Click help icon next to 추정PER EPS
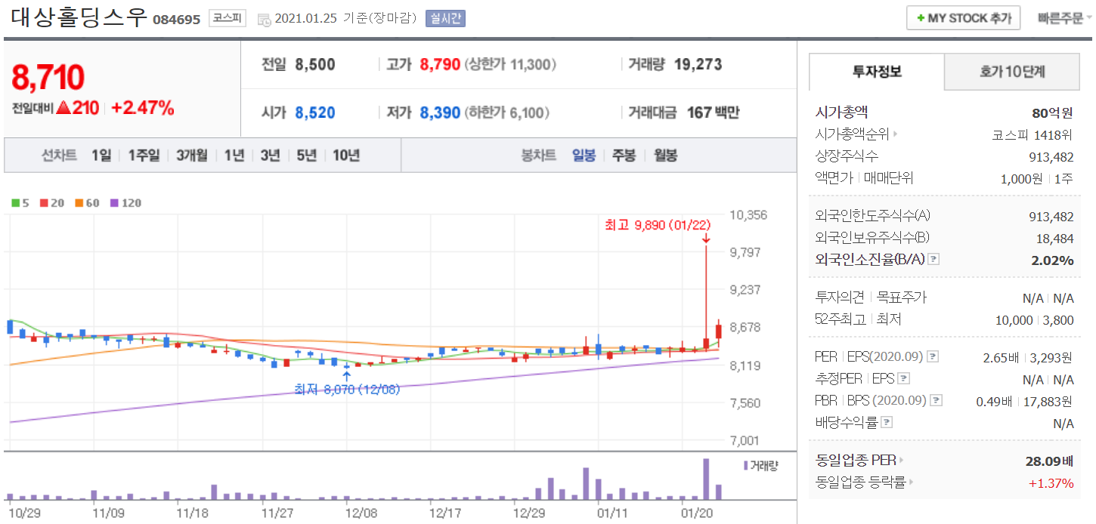Screen dimensions: 1096x524 click(903, 379)
